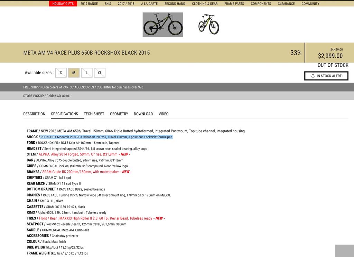Image resolution: width=354 pixels, height=257 pixels.
Task: Open the Download tab
Action: [143, 114]
